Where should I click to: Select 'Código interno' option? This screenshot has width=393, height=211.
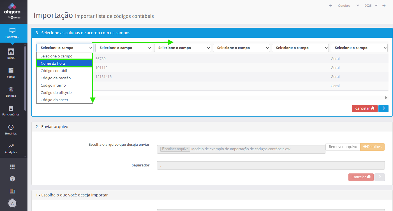pyautogui.click(x=65, y=85)
